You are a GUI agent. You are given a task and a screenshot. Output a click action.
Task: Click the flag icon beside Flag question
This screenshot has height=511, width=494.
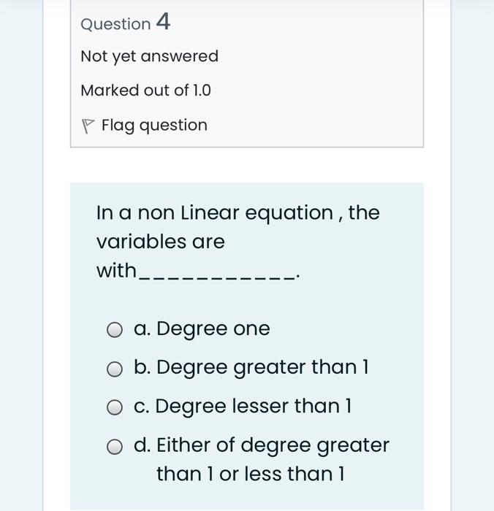click(x=88, y=126)
